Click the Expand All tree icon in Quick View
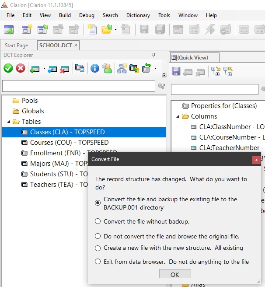The height and width of the screenshot is (287, 265). point(216,71)
